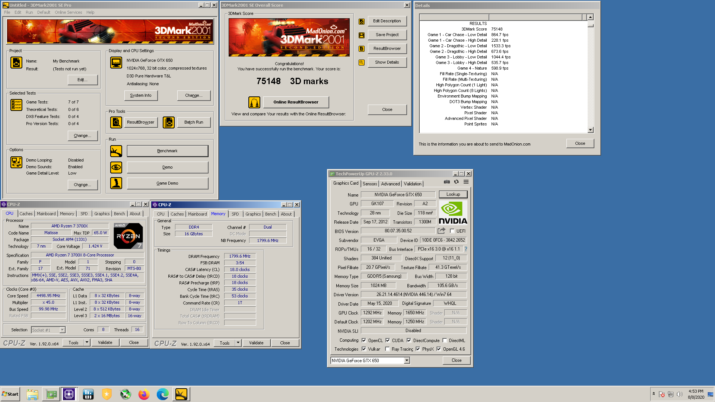Click the Lookup button in GPU-Z

click(453, 194)
